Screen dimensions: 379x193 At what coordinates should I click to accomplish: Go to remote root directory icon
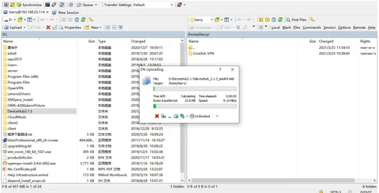click(268, 20)
